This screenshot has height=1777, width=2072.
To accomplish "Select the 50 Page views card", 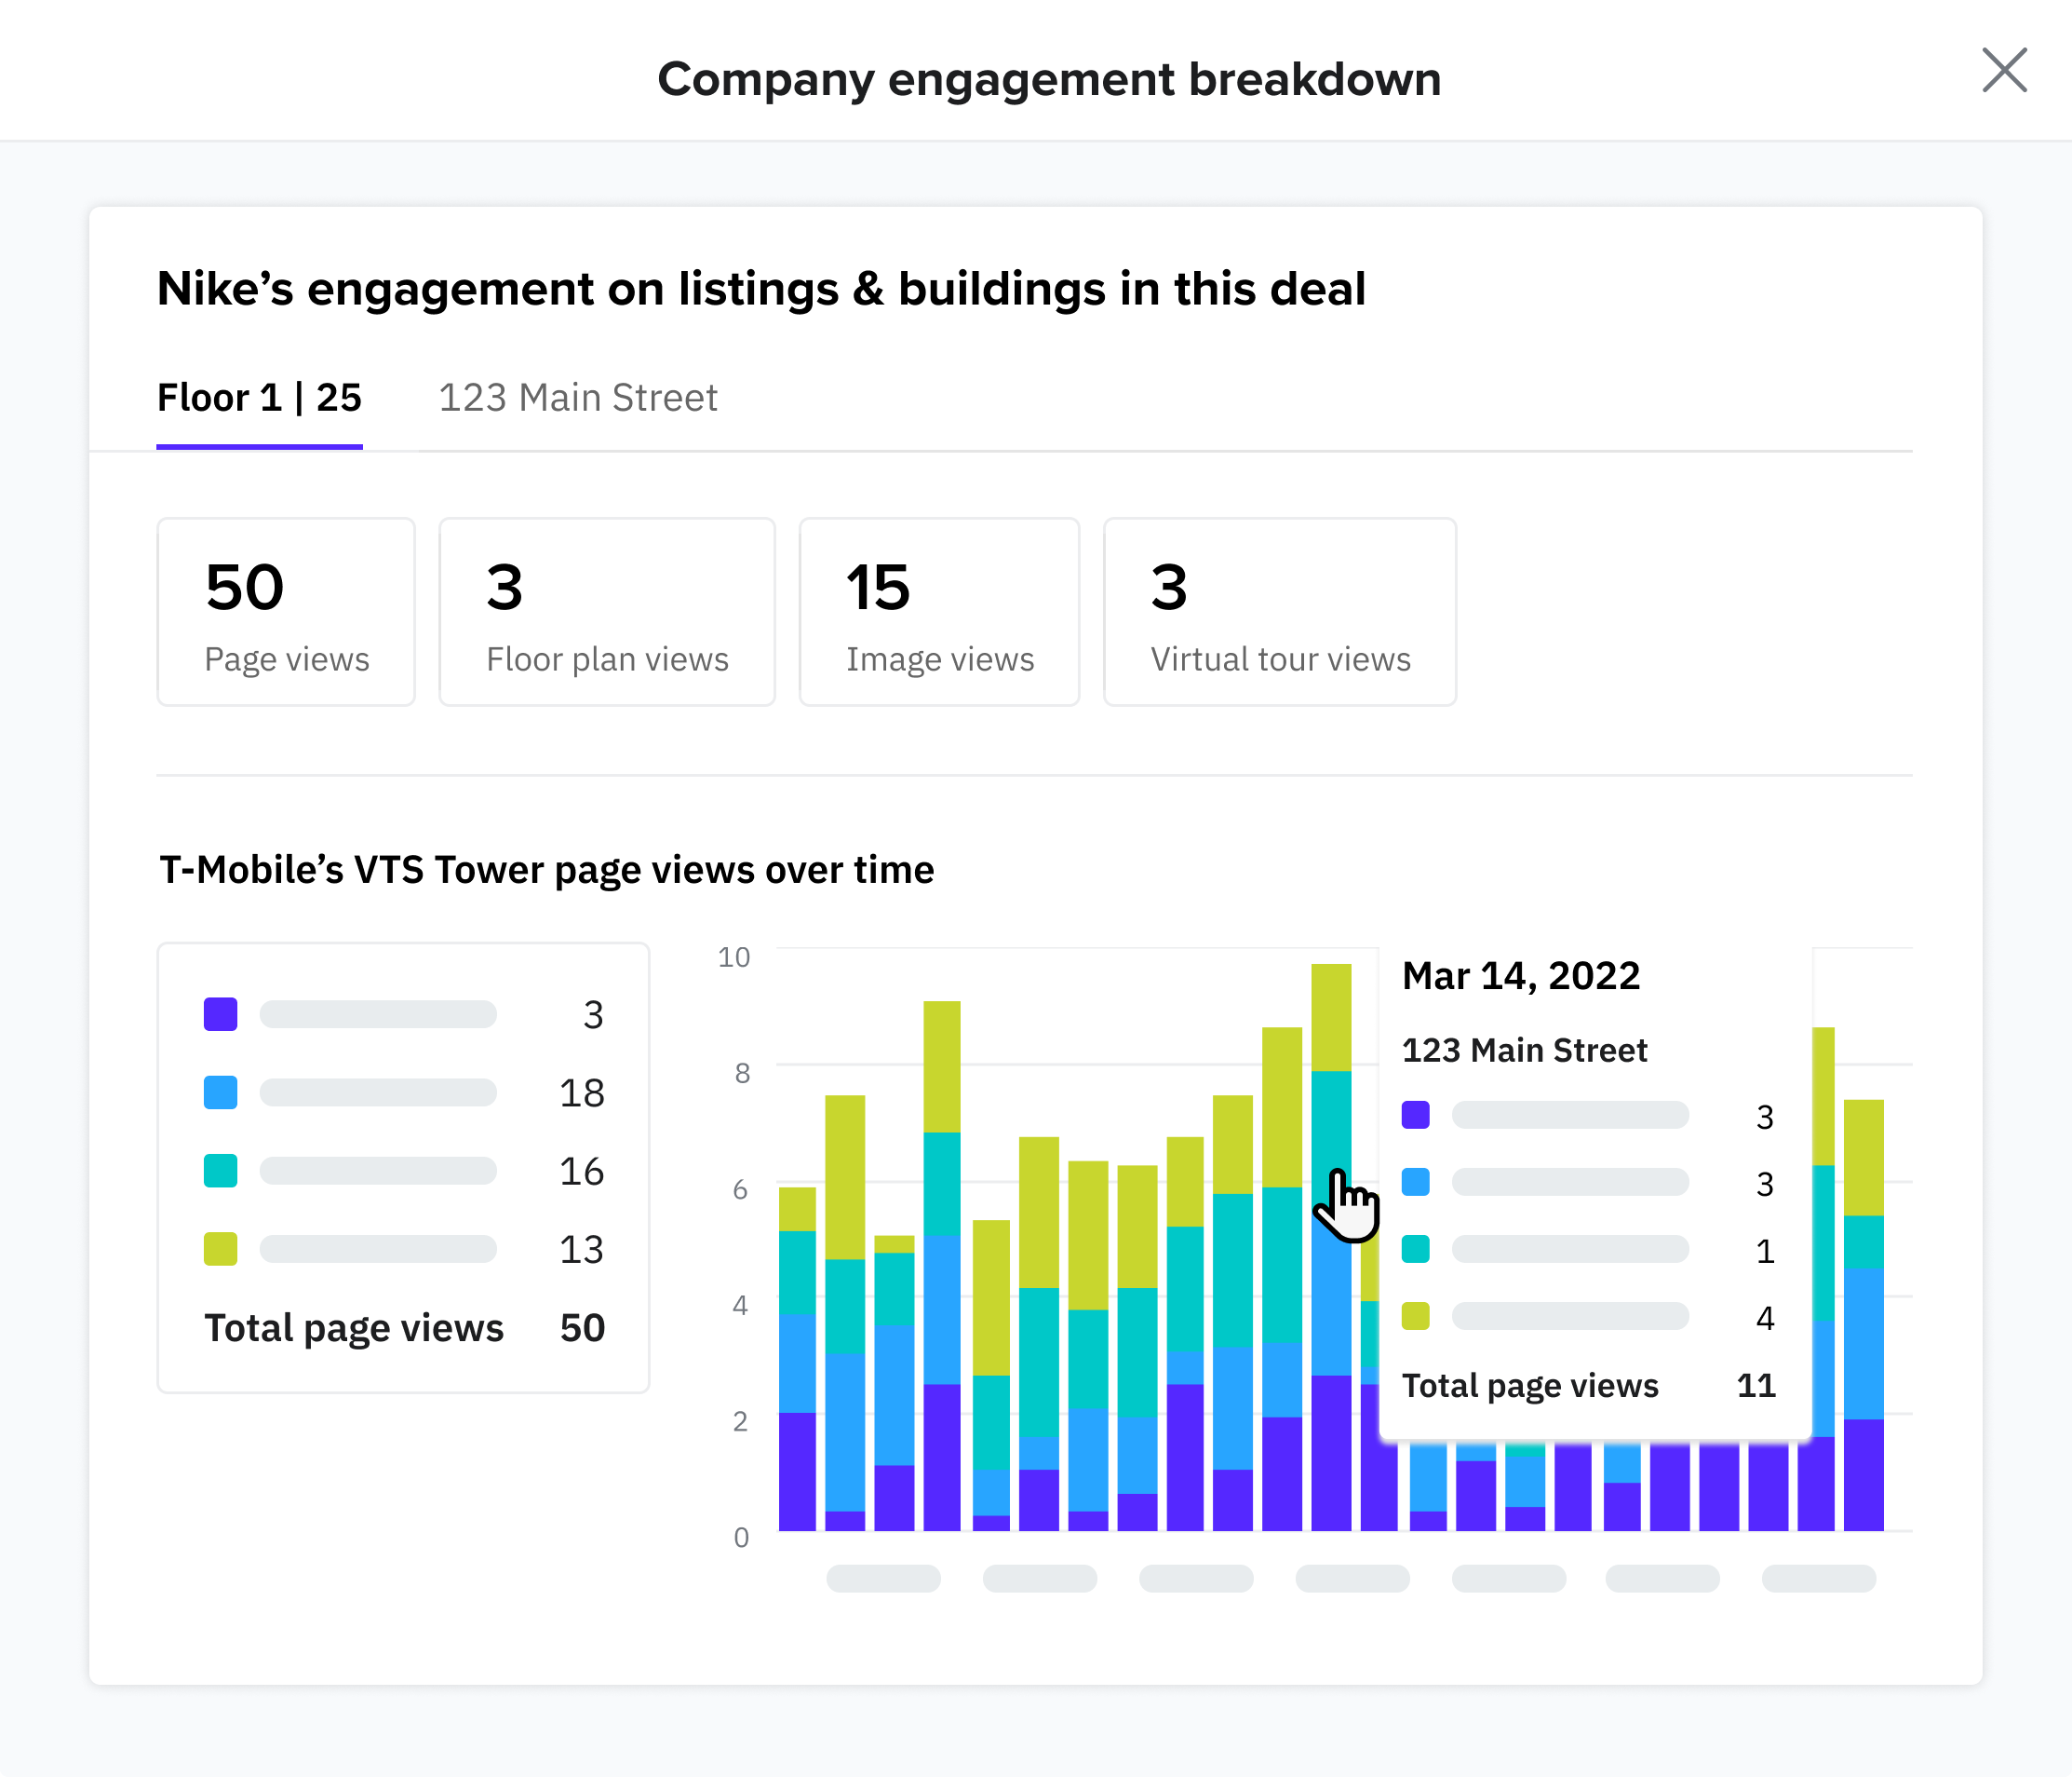I will 286,611.
